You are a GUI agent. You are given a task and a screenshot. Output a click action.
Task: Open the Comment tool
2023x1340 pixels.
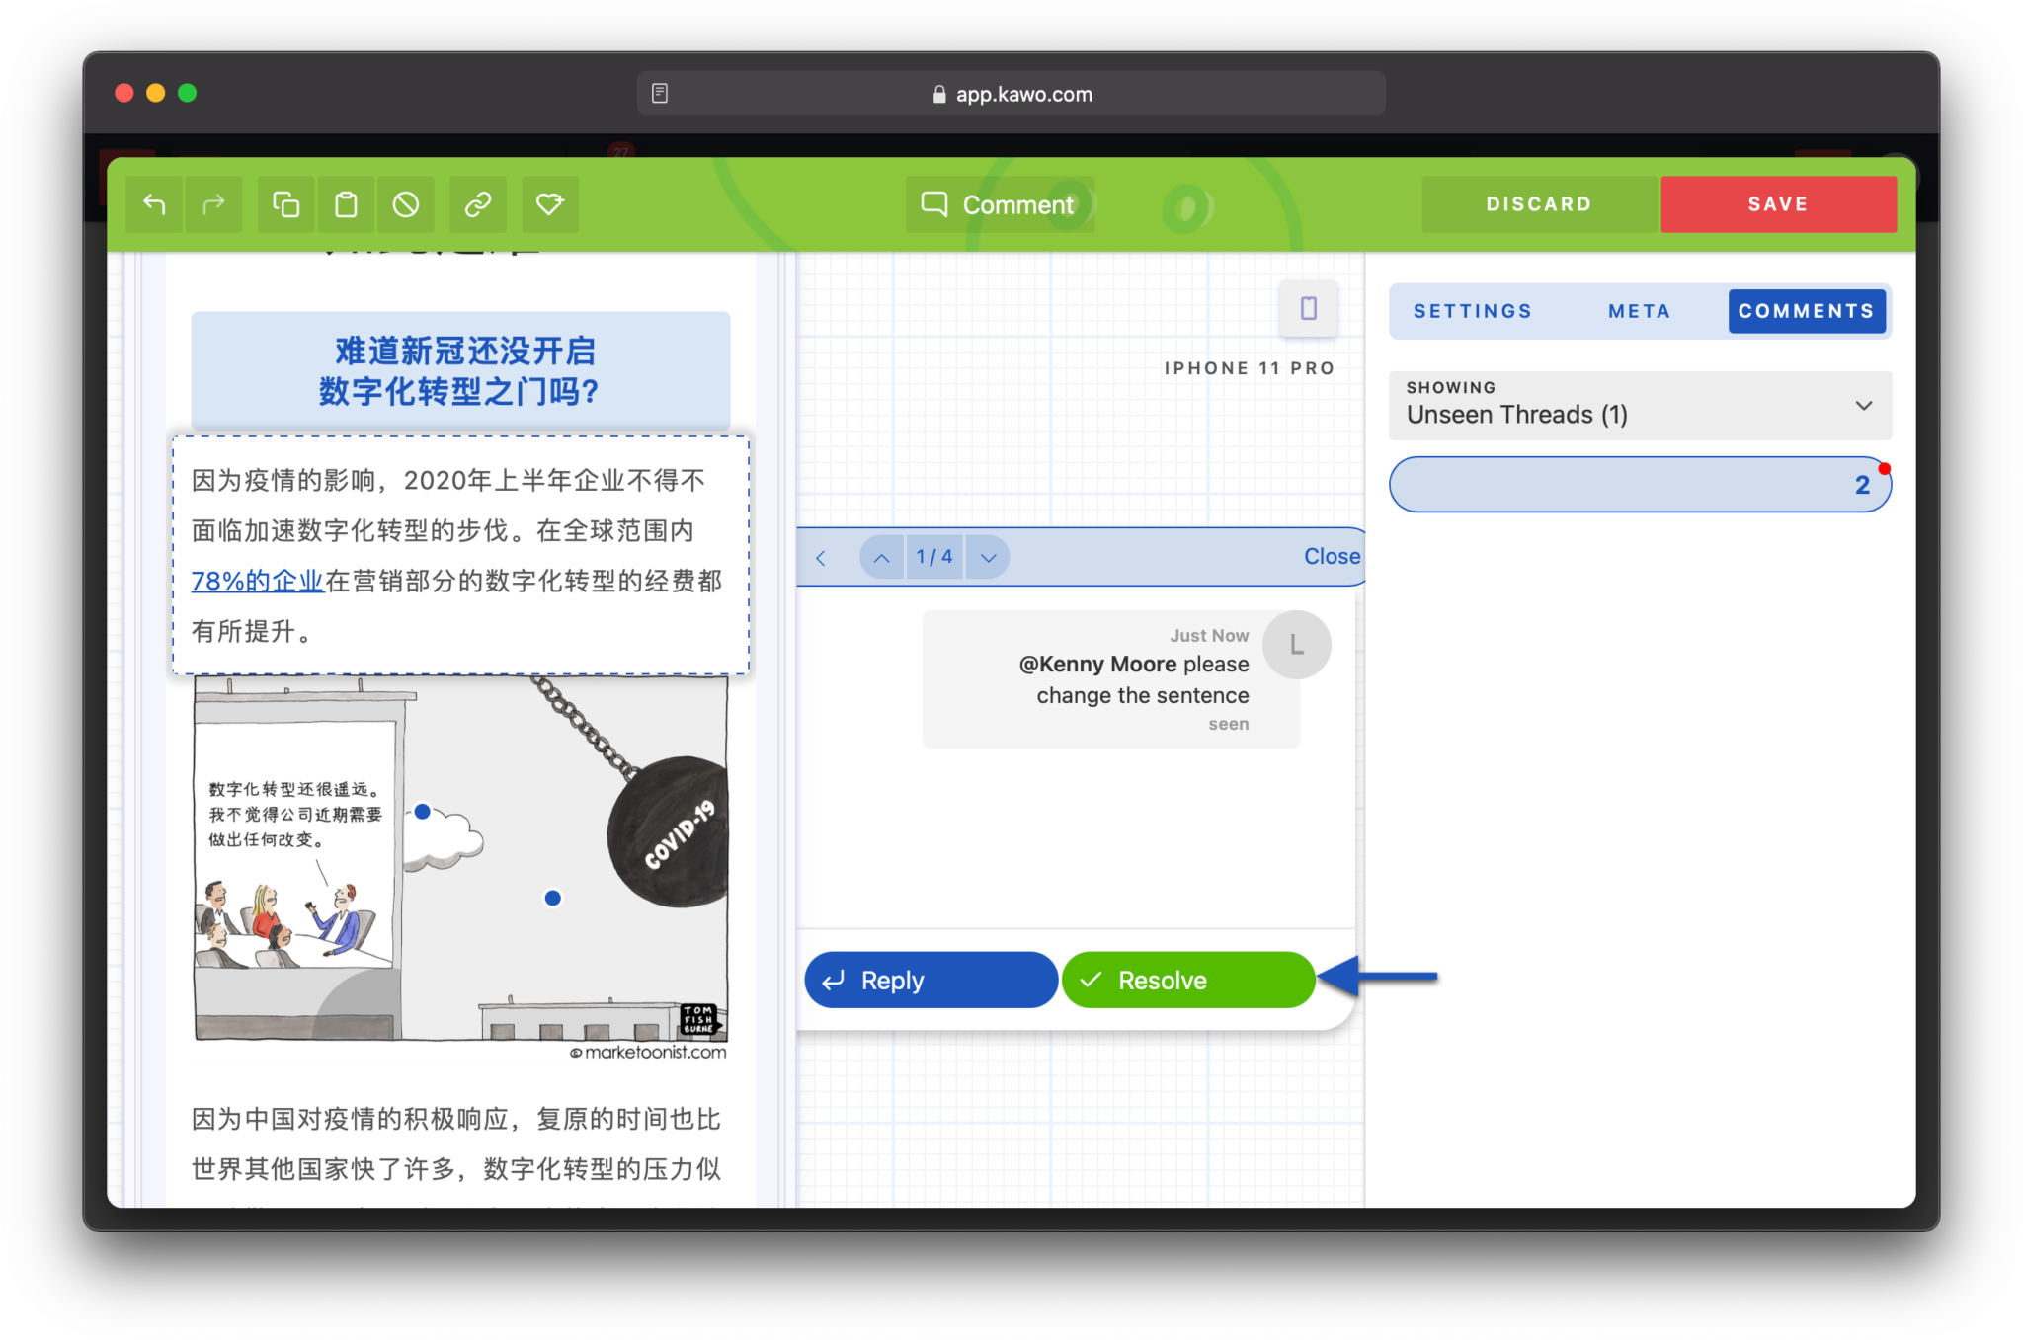[1000, 204]
